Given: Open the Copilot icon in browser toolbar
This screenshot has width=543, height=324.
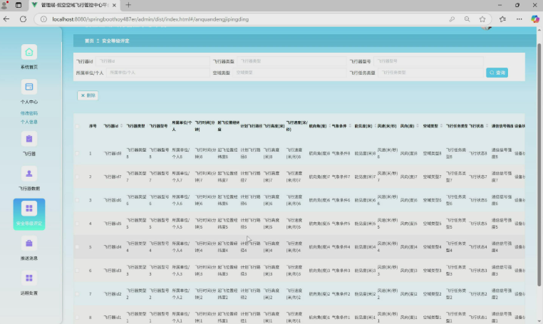Looking at the screenshot, I should (x=535, y=19).
